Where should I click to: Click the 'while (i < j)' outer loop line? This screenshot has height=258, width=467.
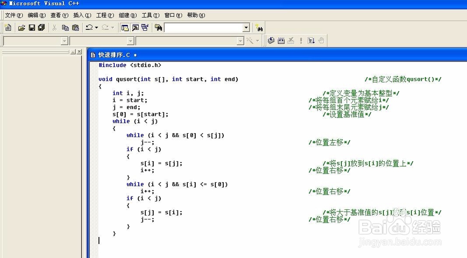click(x=135, y=121)
